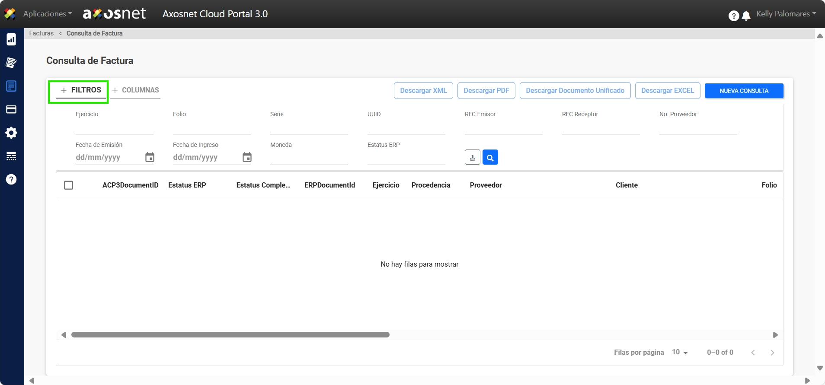Click the table horizontal scrollbar thumb
Screen dimensions: 825x385
point(230,335)
